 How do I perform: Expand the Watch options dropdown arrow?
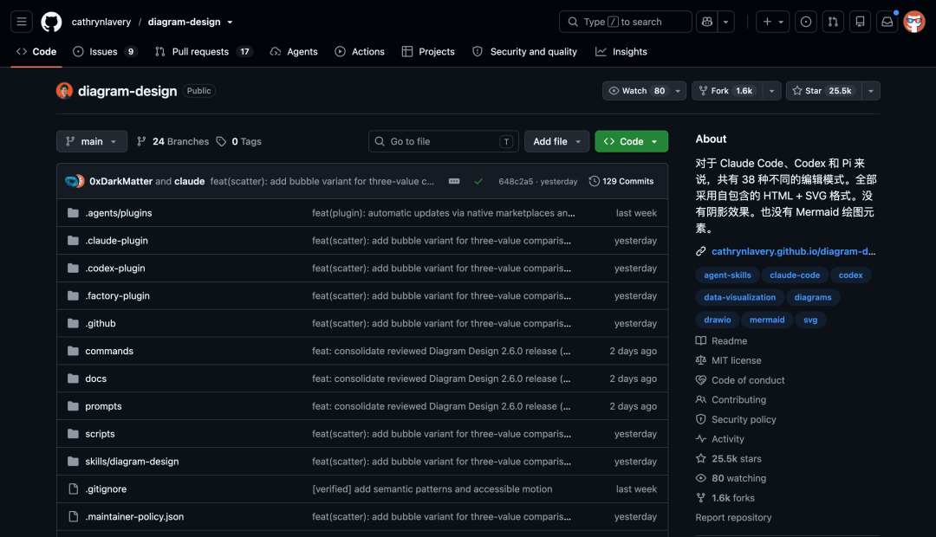coord(678,91)
